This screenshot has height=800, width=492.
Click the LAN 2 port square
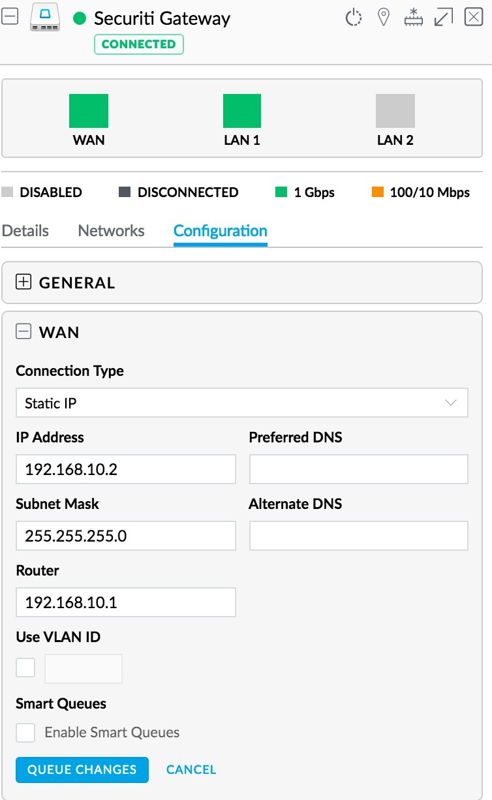pyautogui.click(x=395, y=111)
